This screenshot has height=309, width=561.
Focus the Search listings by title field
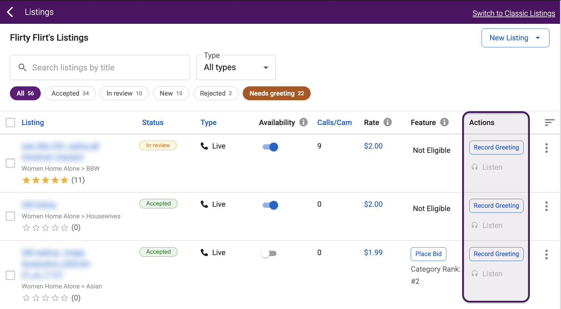(100, 67)
